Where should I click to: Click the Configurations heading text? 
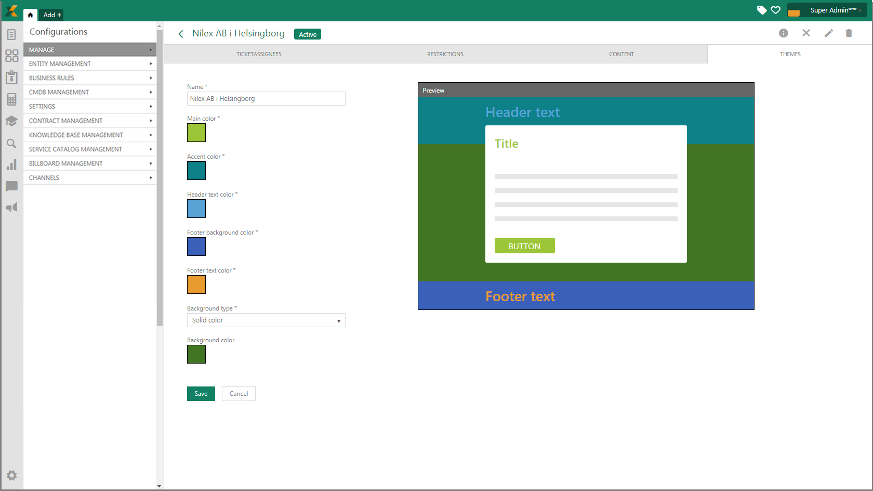[59, 32]
